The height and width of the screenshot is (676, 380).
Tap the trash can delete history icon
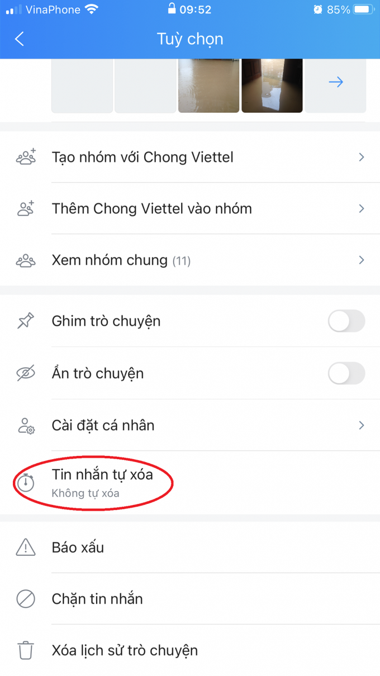point(26,650)
